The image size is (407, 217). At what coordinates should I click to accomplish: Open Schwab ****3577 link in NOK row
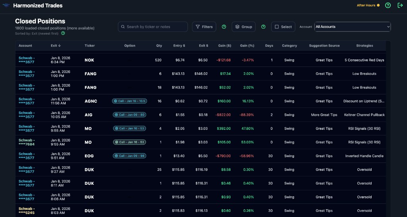(x=27, y=60)
